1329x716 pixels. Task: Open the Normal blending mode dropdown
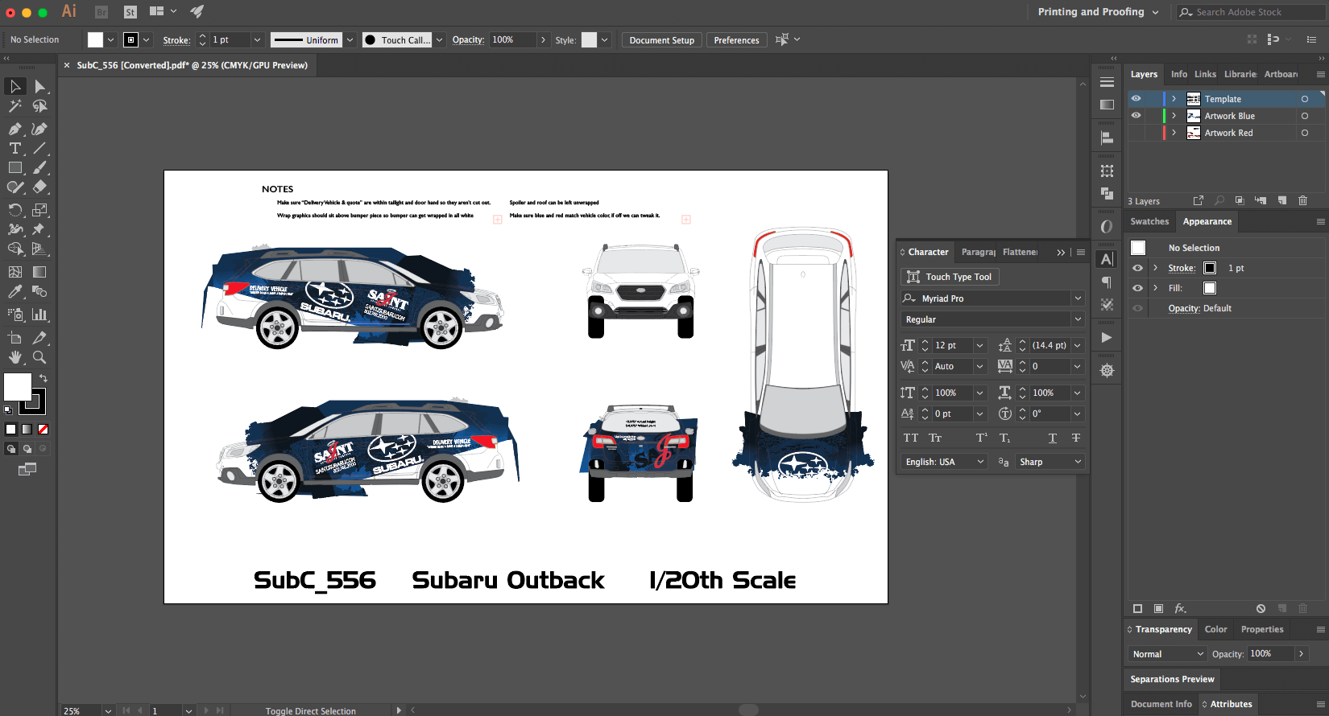click(x=1166, y=654)
